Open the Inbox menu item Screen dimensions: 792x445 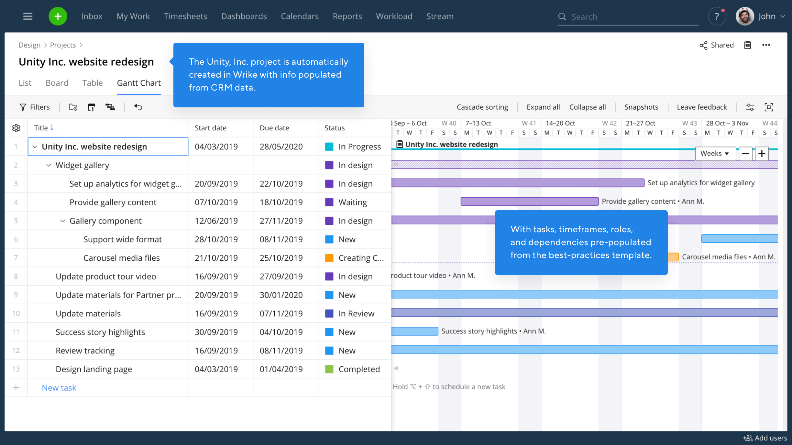92,16
